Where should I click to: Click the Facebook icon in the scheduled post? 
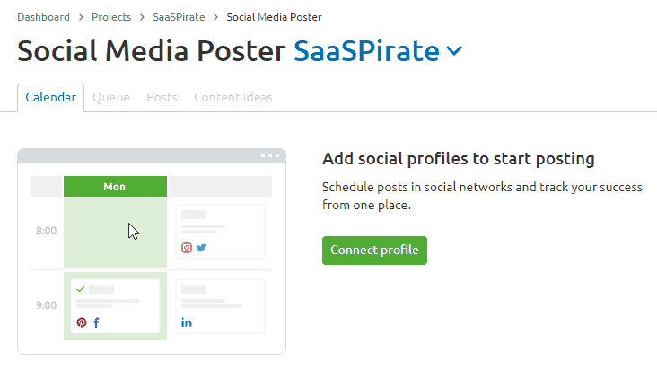[96, 322]
